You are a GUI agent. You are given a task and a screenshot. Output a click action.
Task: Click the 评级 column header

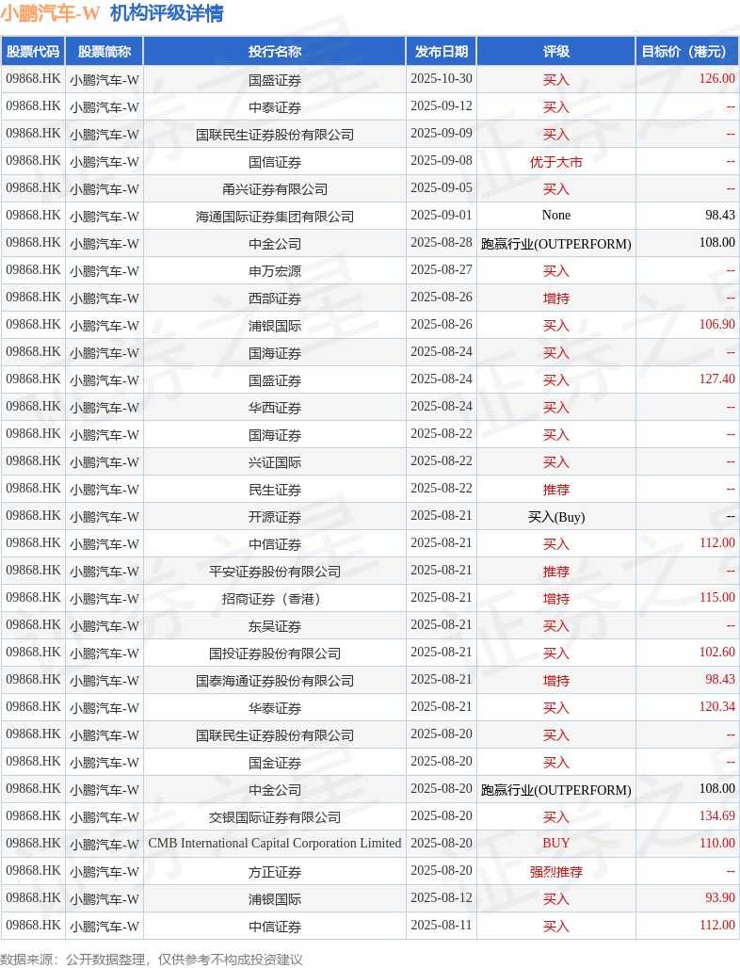point(556,52)
